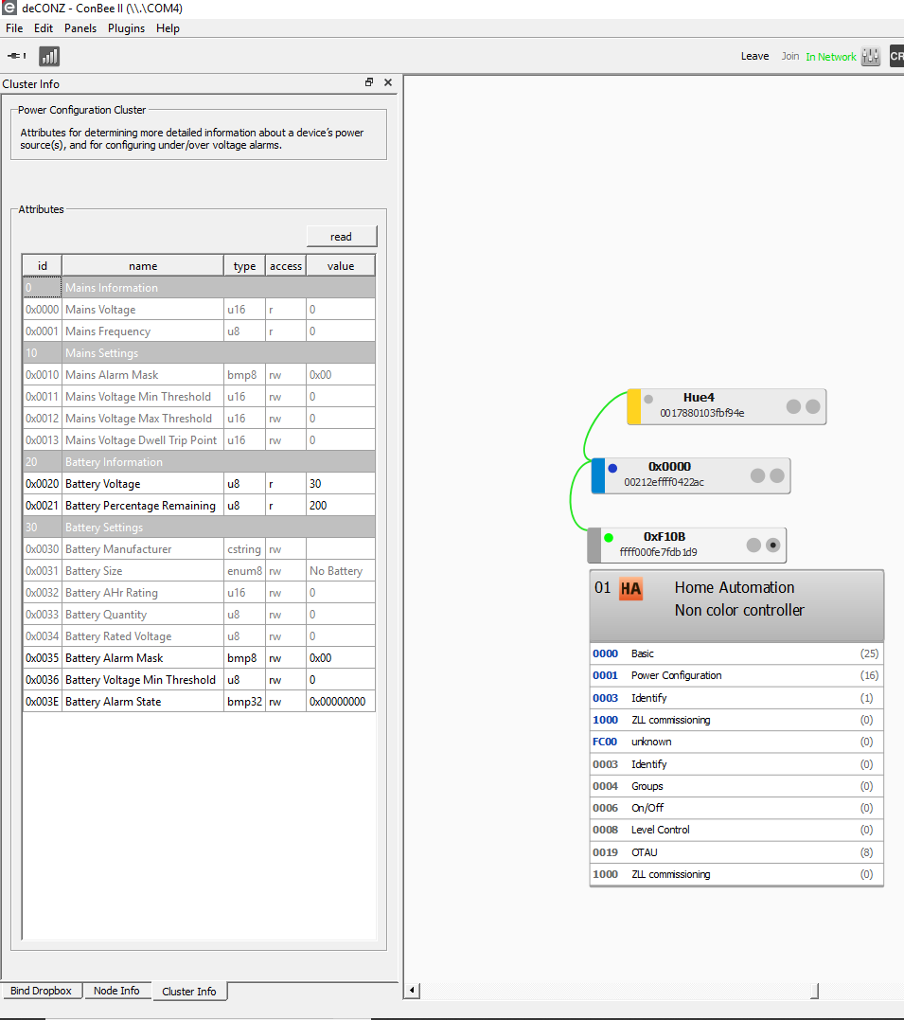Open the signal strength graph tool in toolbar
The width and height of the screenshot is (904, 1020).
(49, 56)
